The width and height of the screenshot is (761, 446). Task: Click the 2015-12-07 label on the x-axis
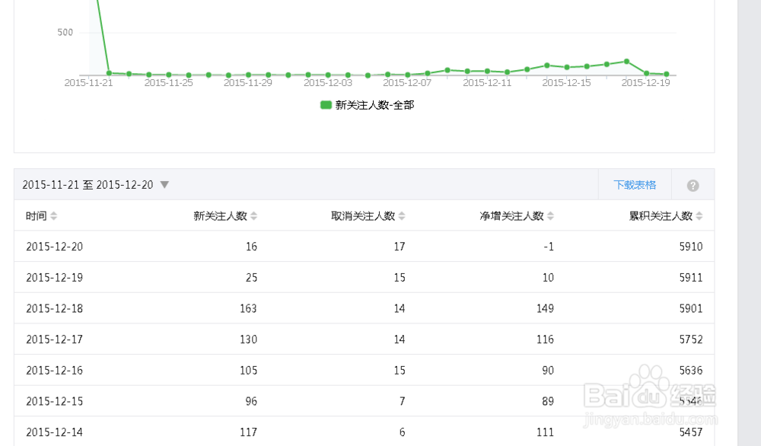[x=409, y=82]
